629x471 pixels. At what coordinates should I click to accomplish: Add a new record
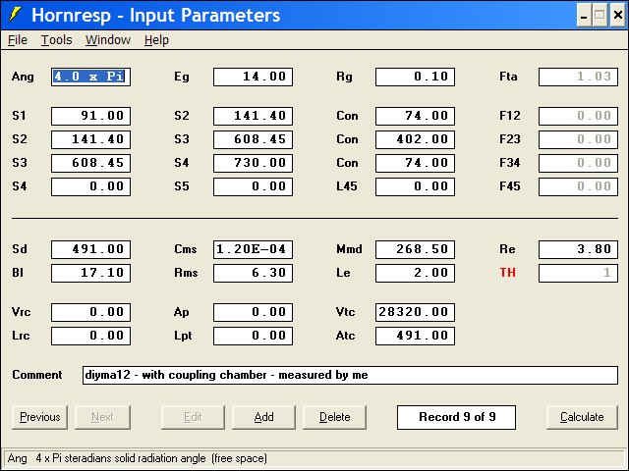click(263, 417)
